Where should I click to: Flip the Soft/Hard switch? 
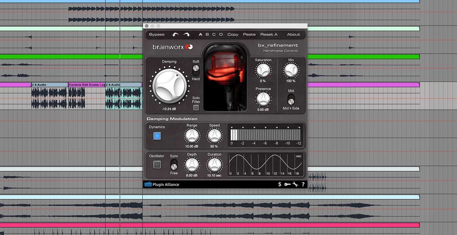[x=196, y=70]
